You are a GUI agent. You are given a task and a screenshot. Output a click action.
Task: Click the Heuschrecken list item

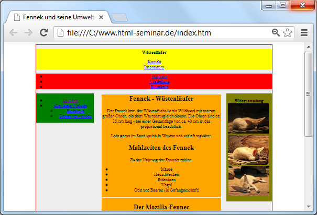pos(167,174)
